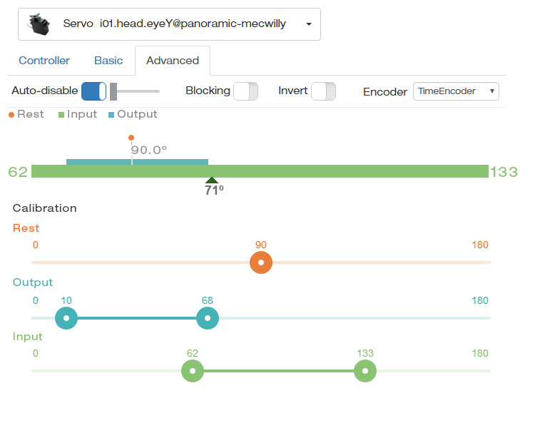The width and height of the screenshot is (535, 428).
Task: Click the auto-disable timeout slider knob
Action: [x=113, y=91]
